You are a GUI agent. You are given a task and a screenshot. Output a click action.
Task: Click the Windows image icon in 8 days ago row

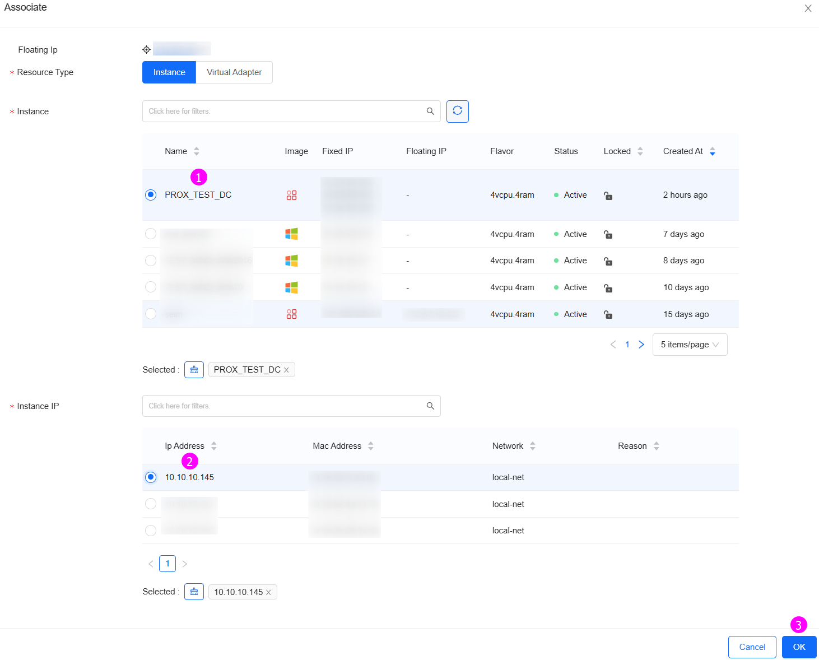pyautogui.click(x=291, y=261)
